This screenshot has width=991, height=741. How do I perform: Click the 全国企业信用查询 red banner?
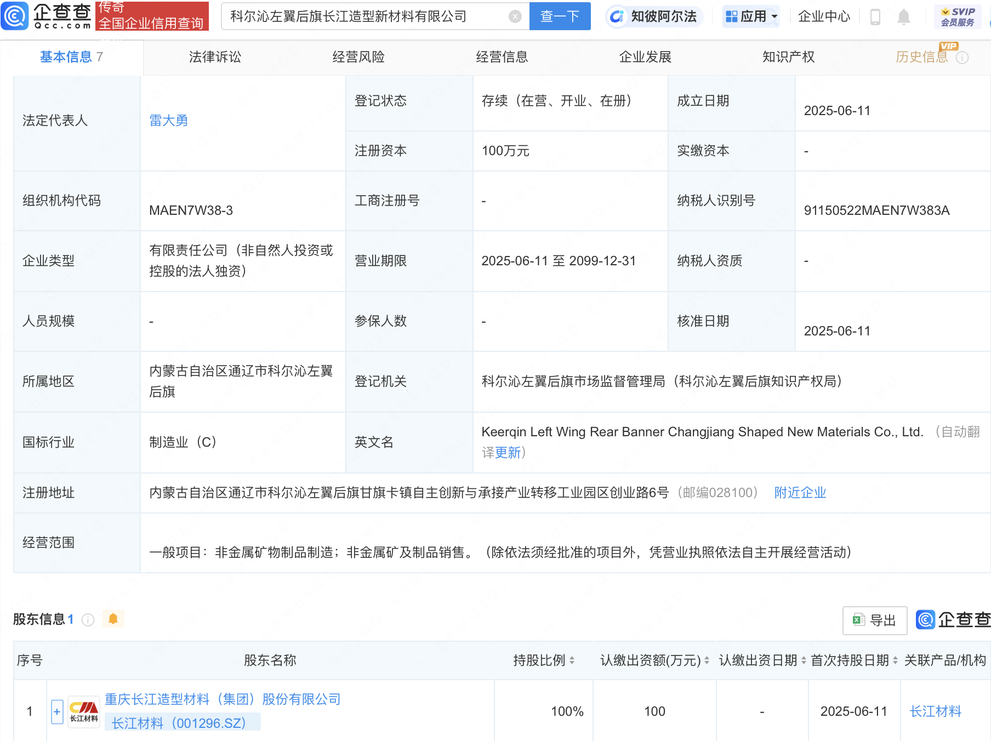click(152, 16)
